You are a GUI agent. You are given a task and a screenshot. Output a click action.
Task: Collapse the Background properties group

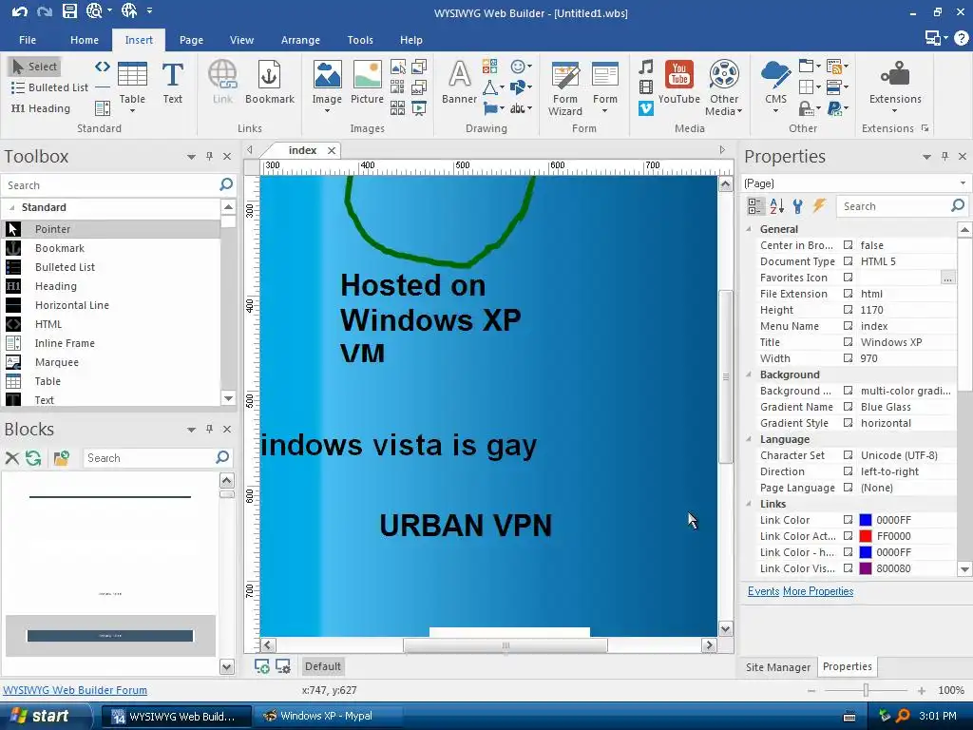[x=749, y=375]
